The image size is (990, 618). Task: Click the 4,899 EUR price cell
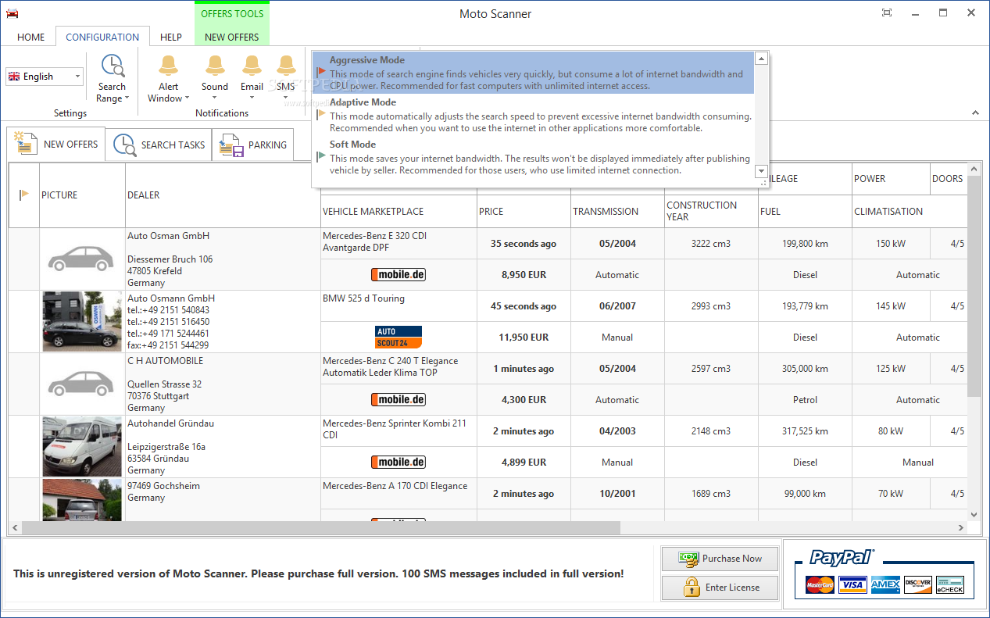(x=524, y=462)
